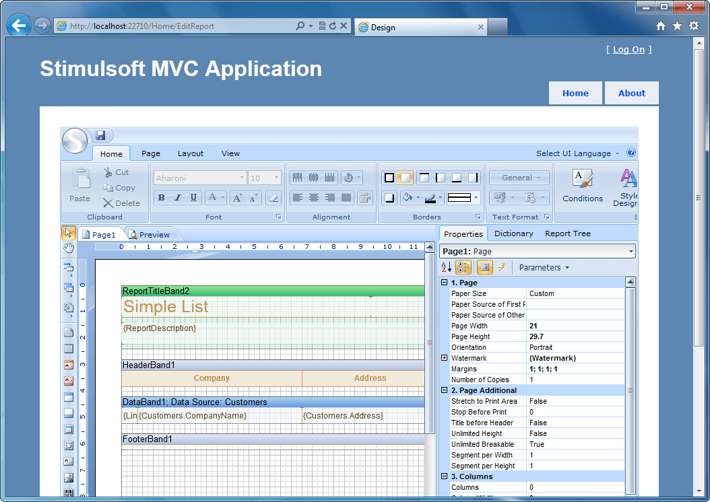Open the Page1: Page object selector dropdown
Screen dimensions: 710x502
631,252
